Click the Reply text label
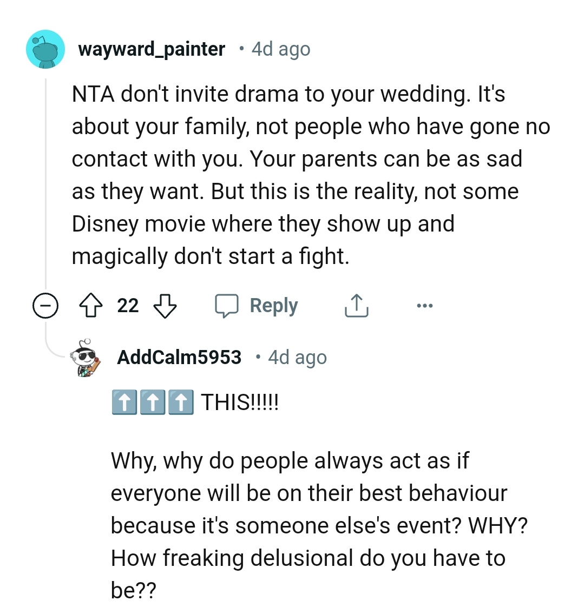The image size is (584, 607). pos(274,306)
